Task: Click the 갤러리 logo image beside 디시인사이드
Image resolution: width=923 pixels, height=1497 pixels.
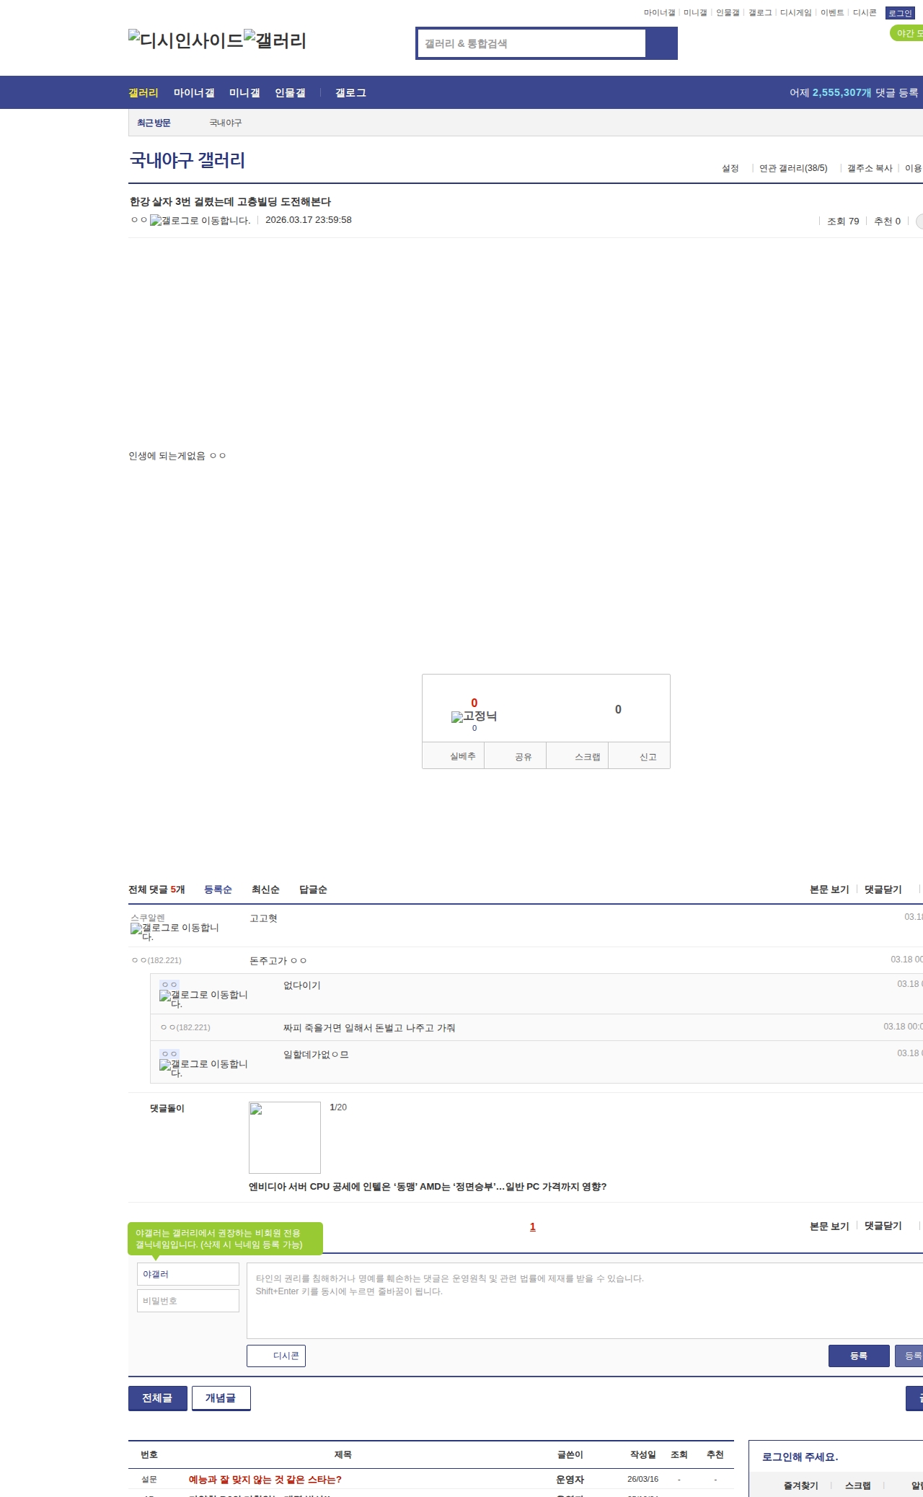Action: pyautogui.click(x=275, y=40)
